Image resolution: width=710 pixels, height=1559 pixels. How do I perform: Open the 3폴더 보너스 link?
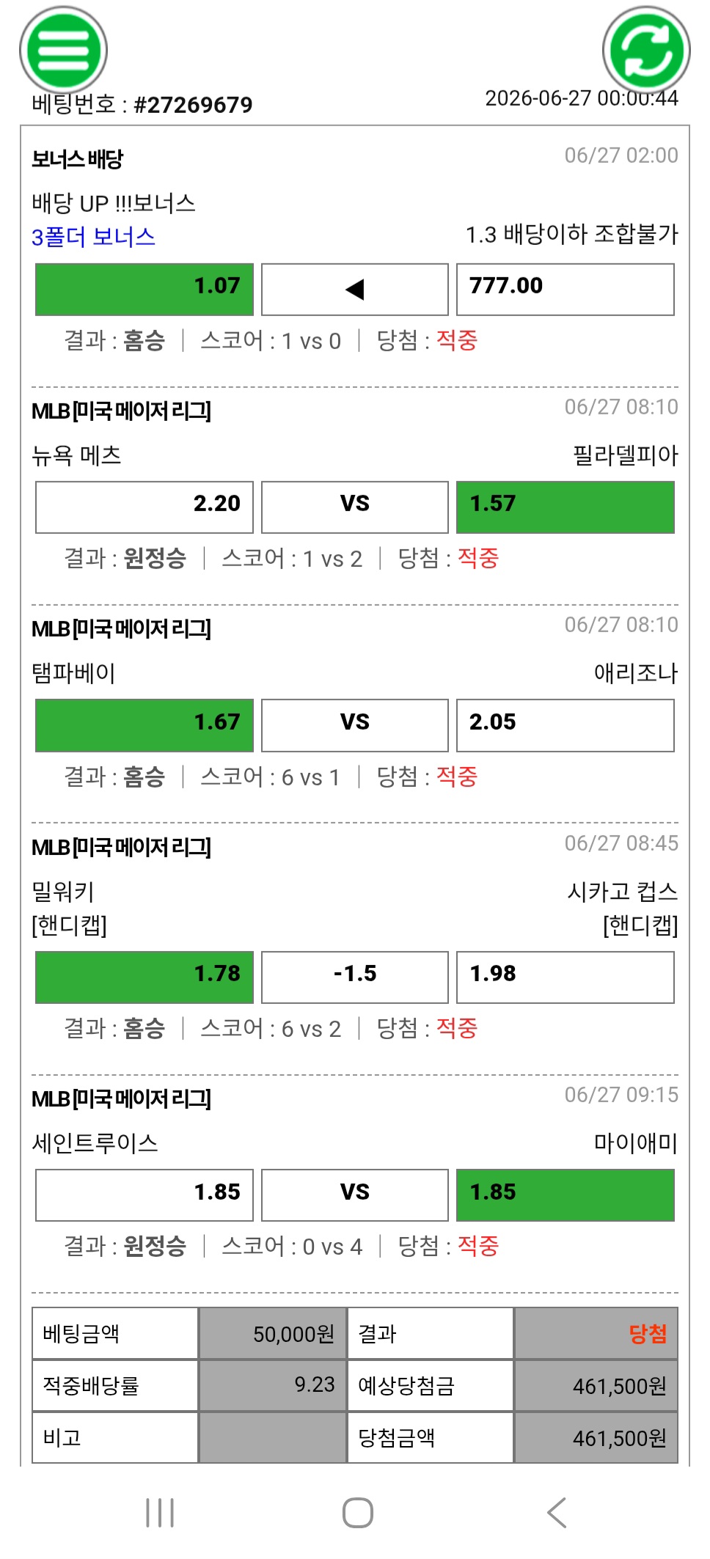coord(93,237)
